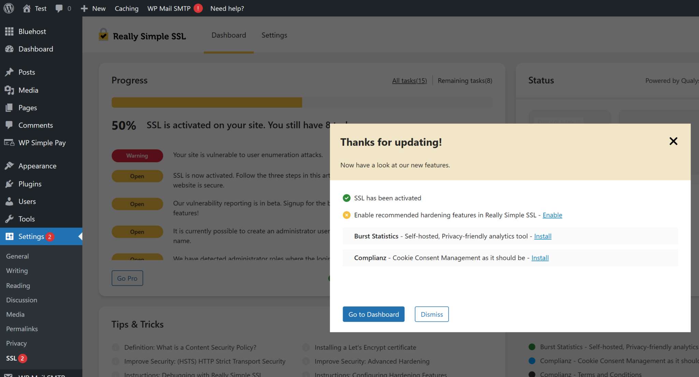Open Advanced Hardening tip
This screenshot has height=377, width=699.
[x=372, y=361]
